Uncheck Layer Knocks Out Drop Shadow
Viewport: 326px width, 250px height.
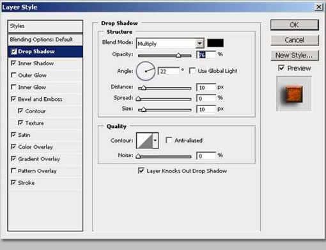pyautogui.click(x=141, y=171)
